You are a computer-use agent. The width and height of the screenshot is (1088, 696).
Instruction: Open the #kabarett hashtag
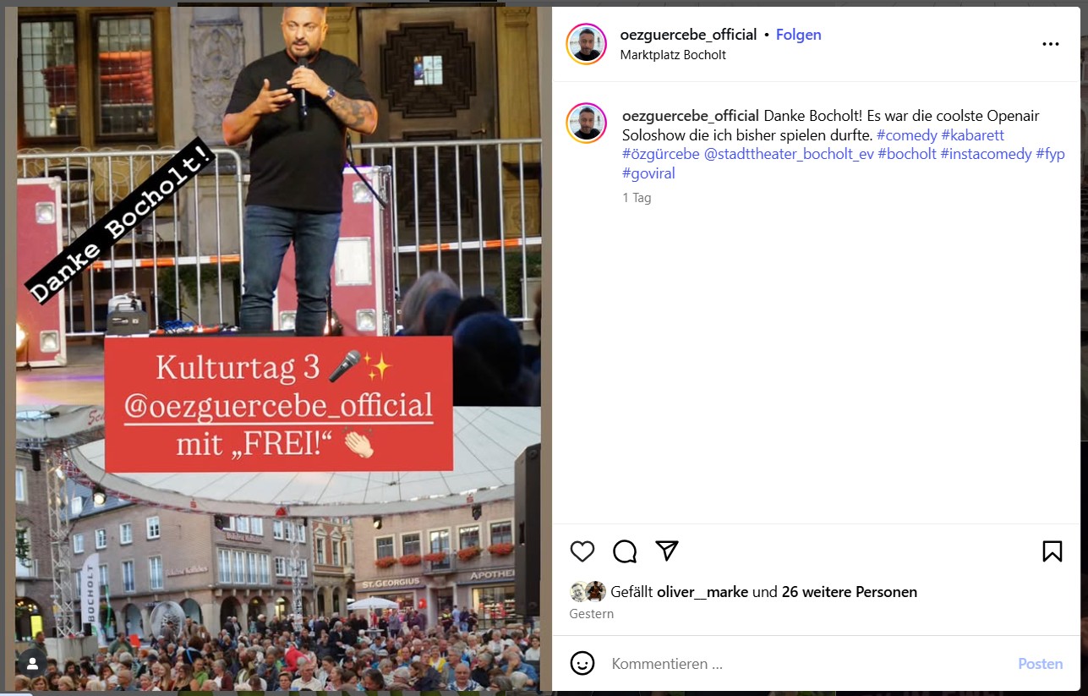[973, 135]
